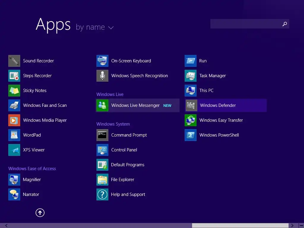Viewport: 304px width, 228px height.
Task: Click the 'Windows Easy Transfer' label
Action: point(221,120)
